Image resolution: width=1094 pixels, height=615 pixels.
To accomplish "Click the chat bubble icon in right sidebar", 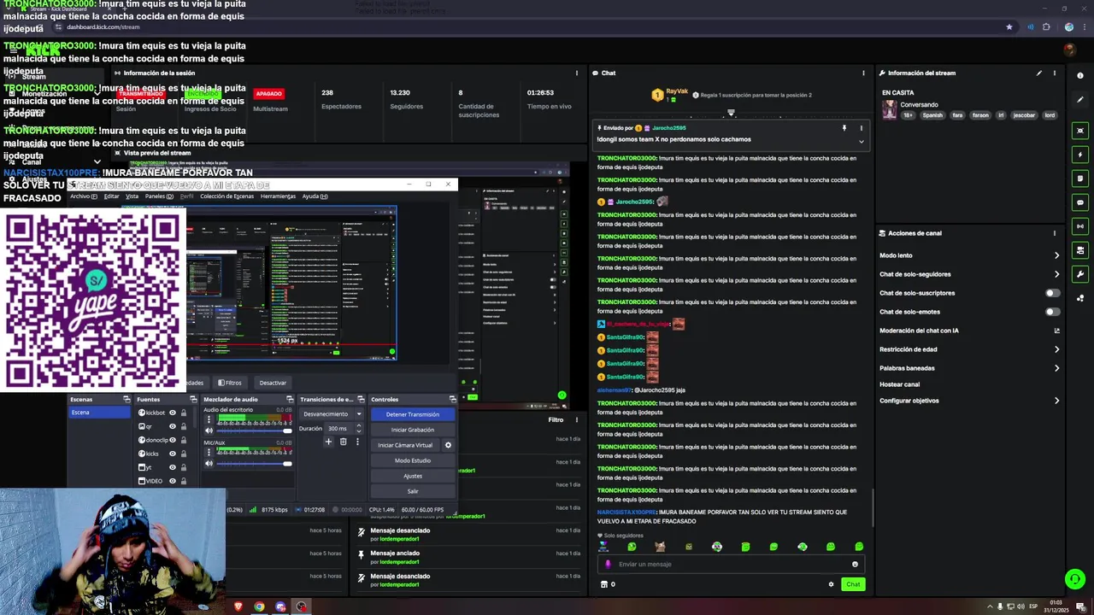I will pyautogui.click(x=1080, y=202).
